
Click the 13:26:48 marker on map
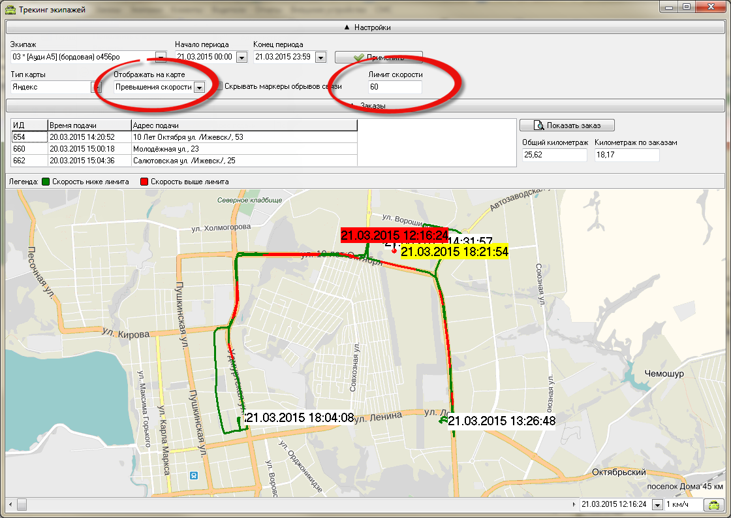click(501, 421)
